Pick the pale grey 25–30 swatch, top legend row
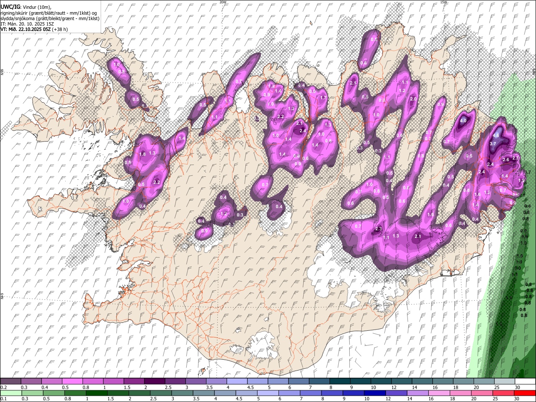 point(505,381)
